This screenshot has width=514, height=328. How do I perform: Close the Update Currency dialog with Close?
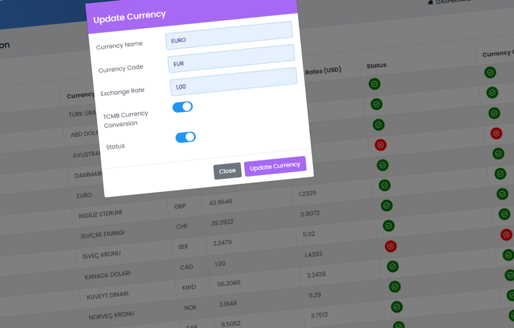pyautogui.click(x=227, y=171)
